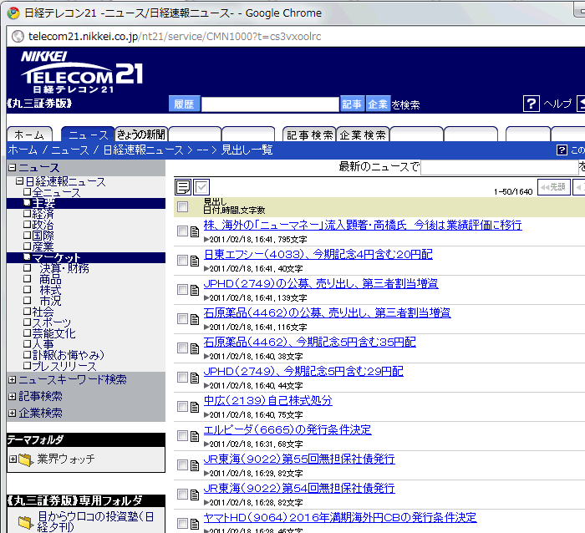Open document icon for JPHD 今期記念5円 article

[195, 378]
